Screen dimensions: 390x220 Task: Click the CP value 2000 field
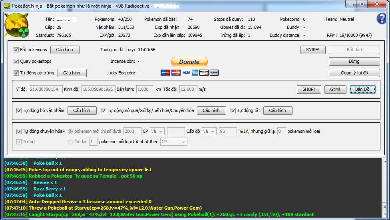point(132,131)
